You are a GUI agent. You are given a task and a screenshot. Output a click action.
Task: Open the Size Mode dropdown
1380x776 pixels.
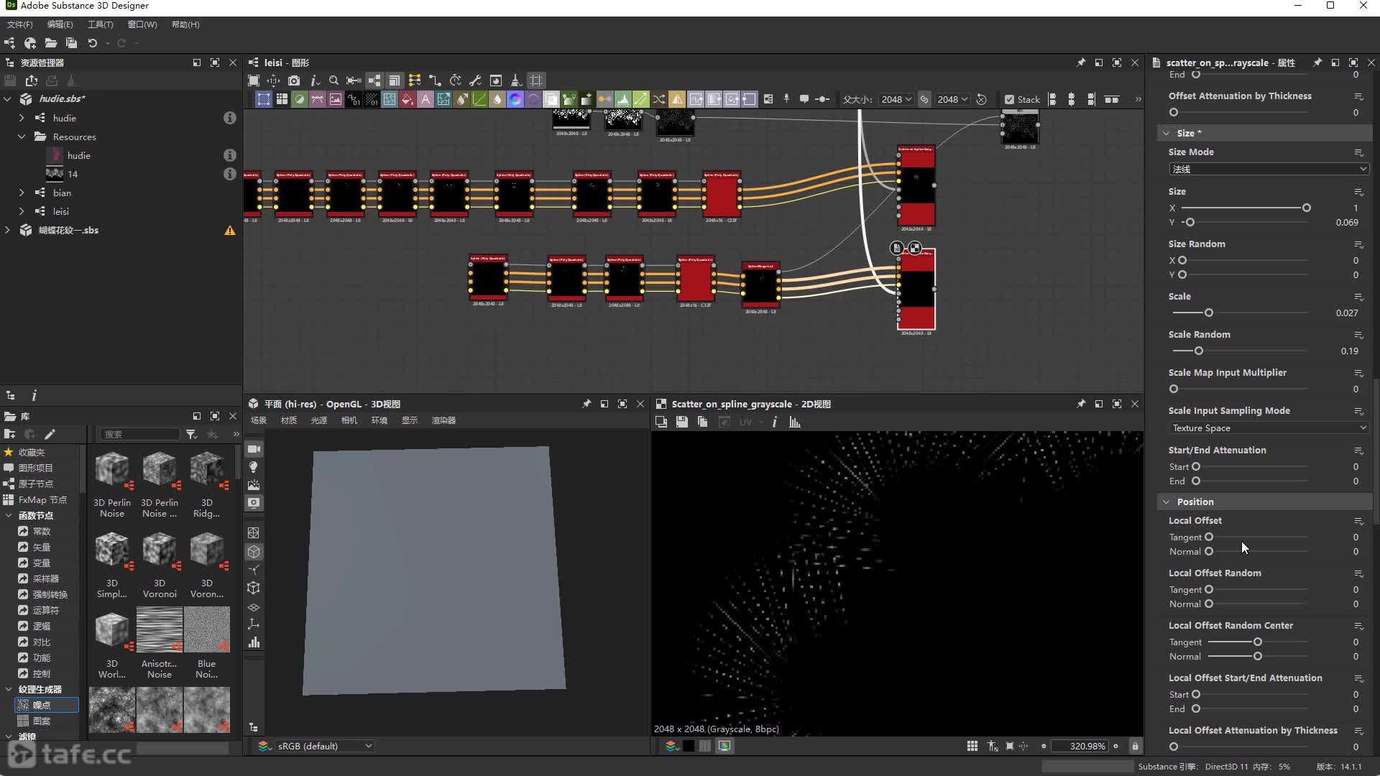pos(1268,169)
